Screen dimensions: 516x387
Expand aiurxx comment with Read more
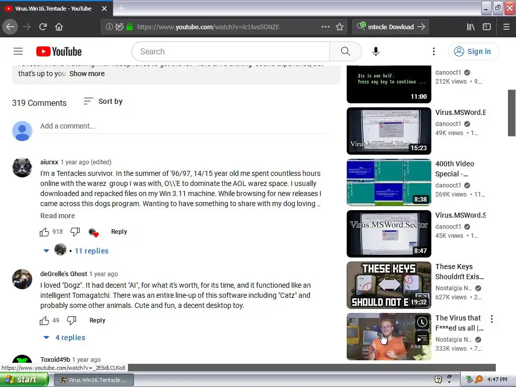(x=57, y=216)
